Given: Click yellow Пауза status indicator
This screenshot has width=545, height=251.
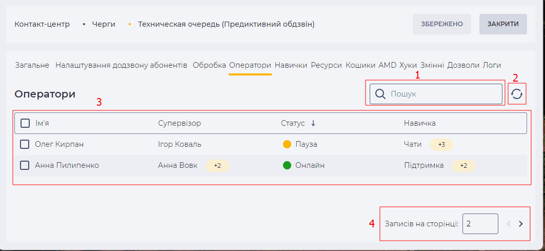Looking at the screenshot, I should click(x=287, y=144).
